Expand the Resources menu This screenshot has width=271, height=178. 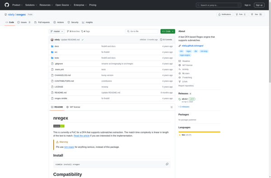[x=46, y=5]
